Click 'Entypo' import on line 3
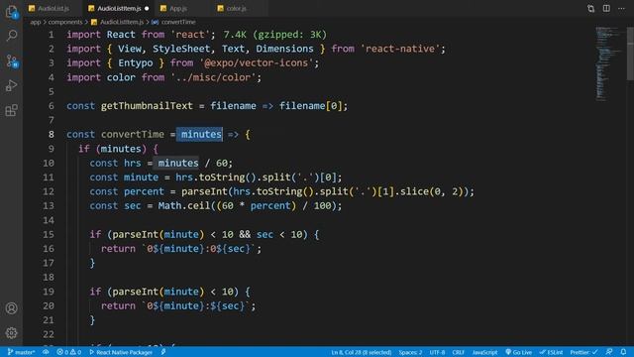 coord(136,63)
